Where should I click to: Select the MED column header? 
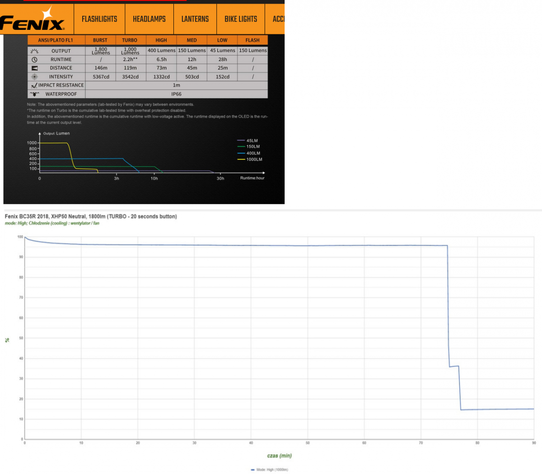pos(192,40)
